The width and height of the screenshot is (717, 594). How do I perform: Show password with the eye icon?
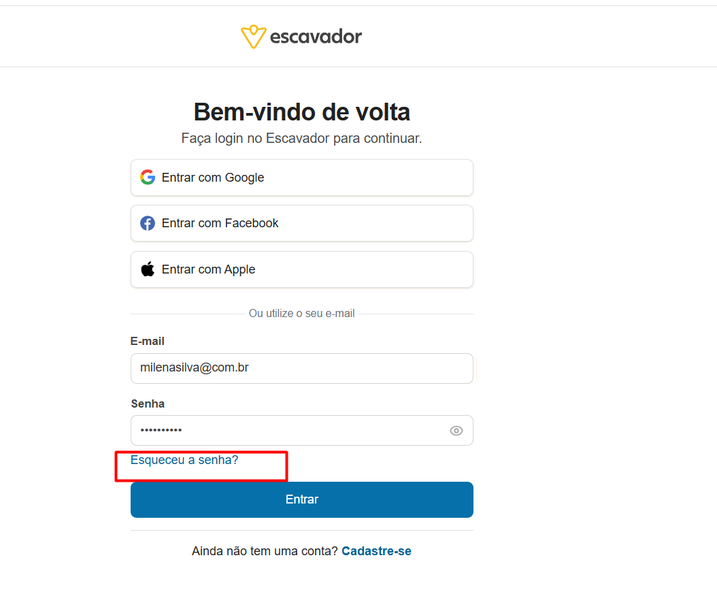456,431
